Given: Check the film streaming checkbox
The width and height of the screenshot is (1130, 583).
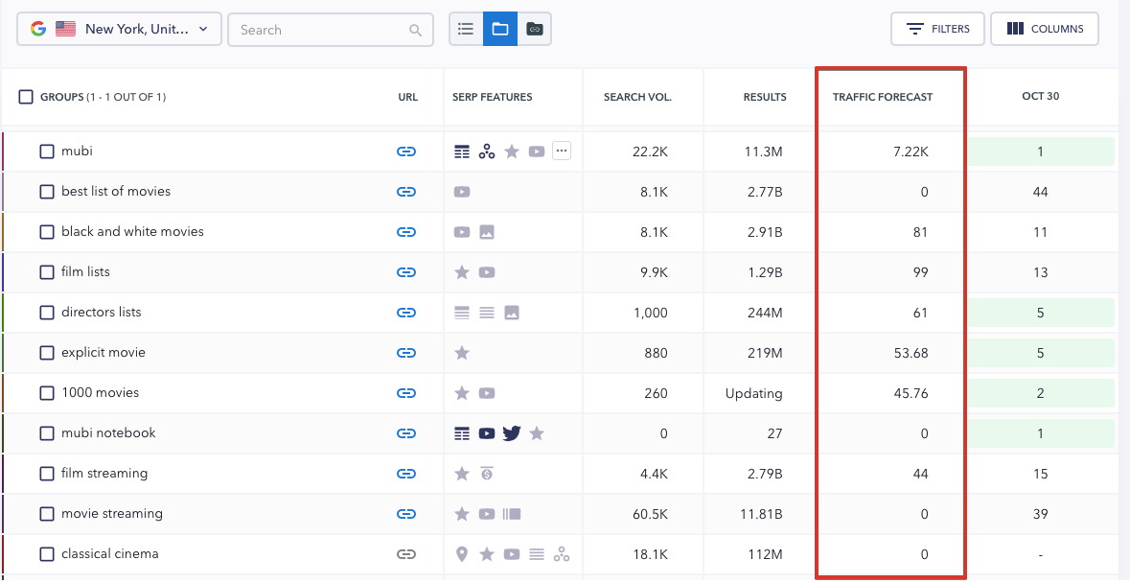Looking at the screenshot, I should coord(47,475).
